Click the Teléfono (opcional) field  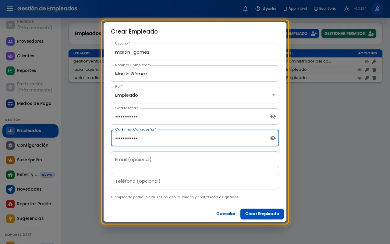point(195,181)
